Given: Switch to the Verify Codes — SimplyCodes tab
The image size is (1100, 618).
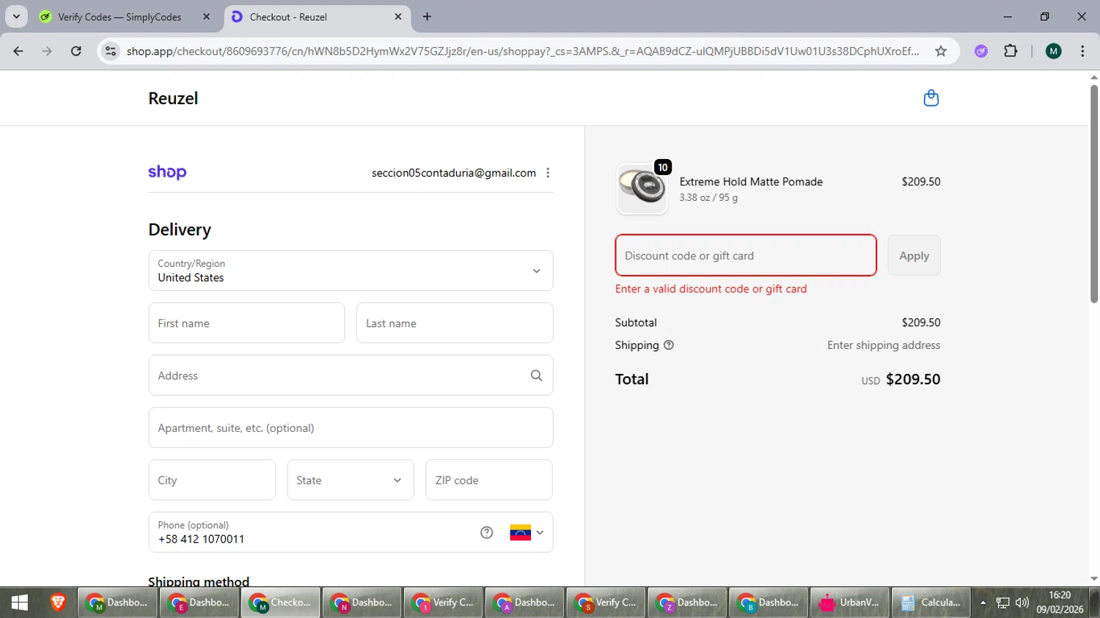Looking at the screenshot, I should point(125,17).
